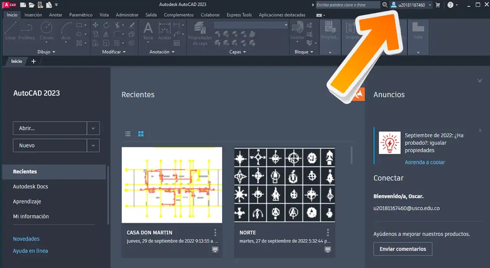Click the Mirror (Simetría) triangle icon
This screenshot has height=268, width=490.
106,34
